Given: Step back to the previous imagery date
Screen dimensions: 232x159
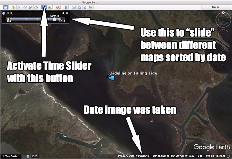Looking at the screenshot, I should [x=8, y=19].
